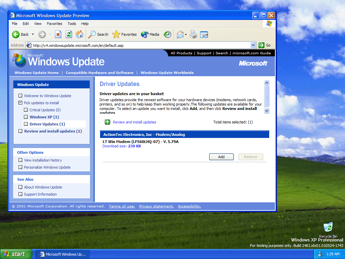Open the Favorites menu
Screen dimensions: 345x259
pyautogui.click(x=54, y=24)
